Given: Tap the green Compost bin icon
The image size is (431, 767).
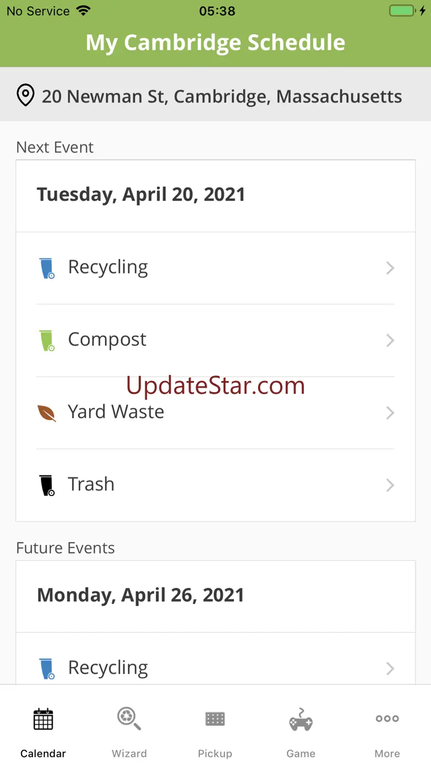Looking at the screenshot, I should pyautogui.click(x=48, y=341).
